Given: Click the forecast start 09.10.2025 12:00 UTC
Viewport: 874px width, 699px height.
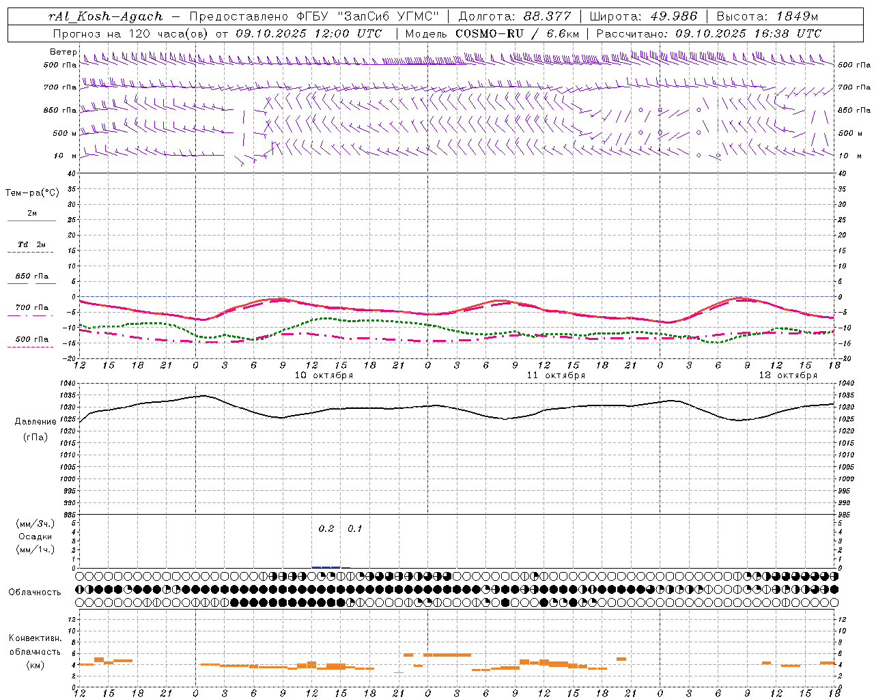Looking at the screenshot, I should (309, 33).
